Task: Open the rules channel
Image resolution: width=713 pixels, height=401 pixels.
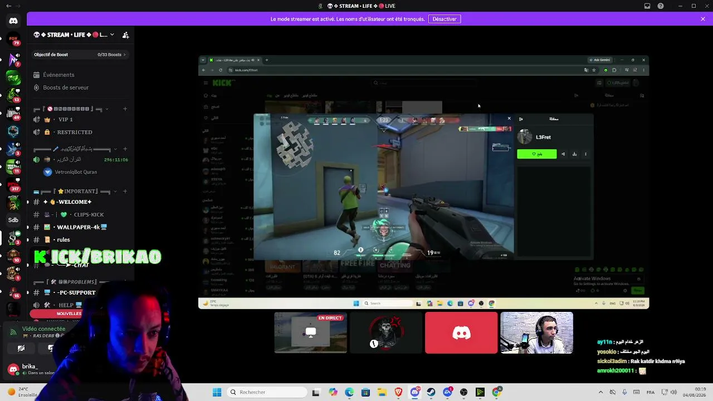Action: (80, 239)
